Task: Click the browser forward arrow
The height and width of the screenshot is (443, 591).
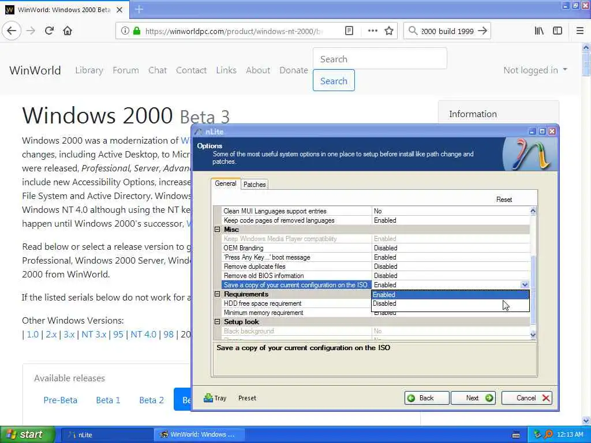Action: pos(31,31)
